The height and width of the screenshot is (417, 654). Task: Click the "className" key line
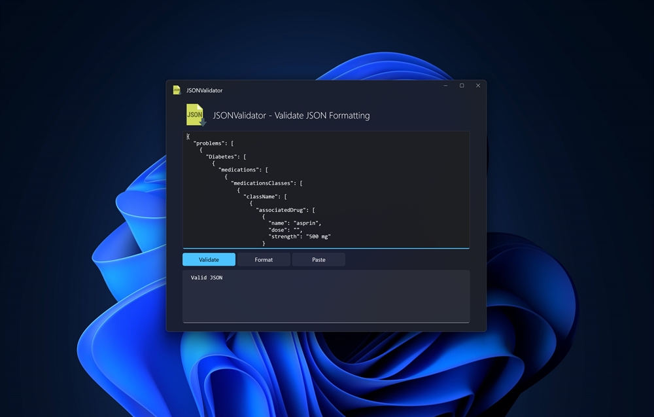(x=266, y=196)
